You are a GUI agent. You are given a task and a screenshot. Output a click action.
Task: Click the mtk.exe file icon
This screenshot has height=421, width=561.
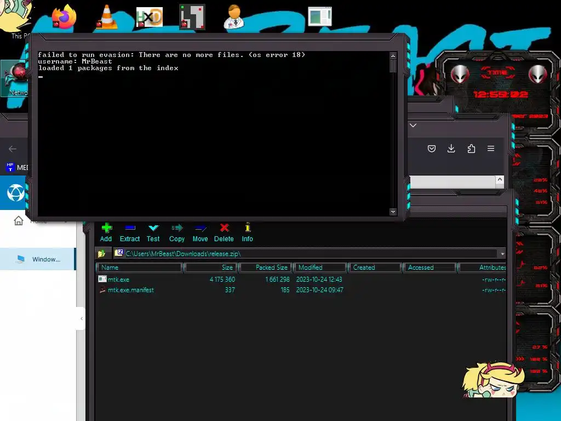tap(102, 279)
